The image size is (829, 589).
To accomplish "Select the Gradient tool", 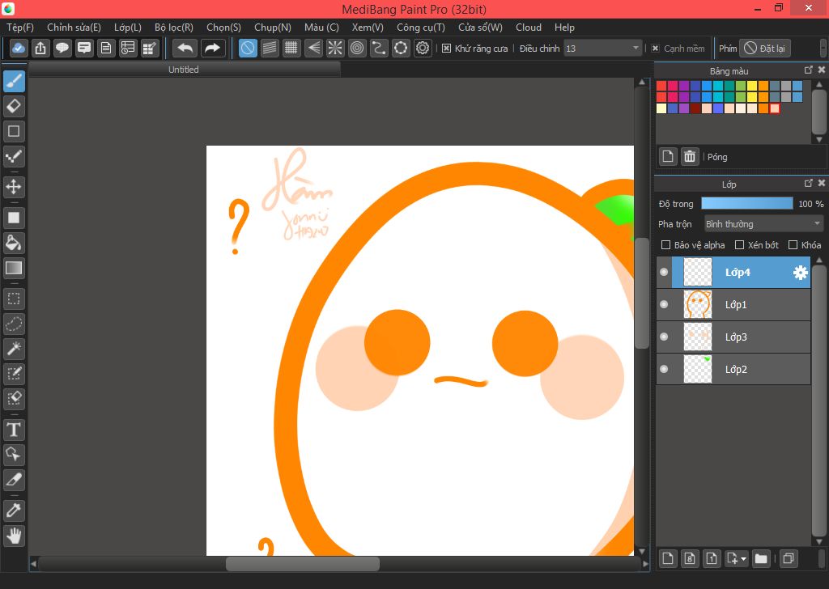I will [x=14, y=268].
